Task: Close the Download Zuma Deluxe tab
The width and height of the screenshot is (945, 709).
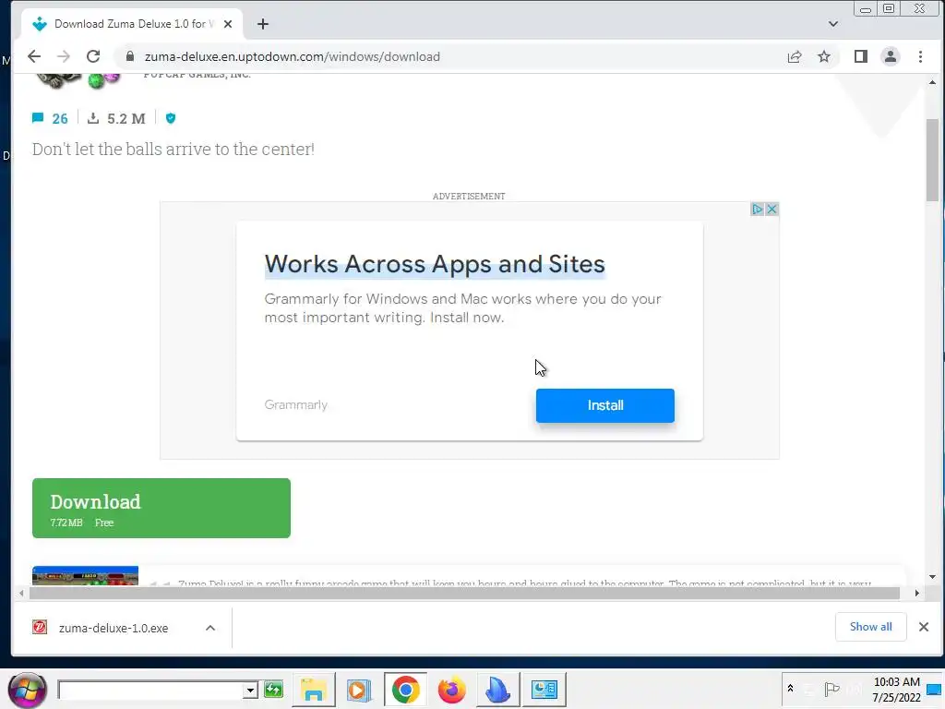Action: click(228, 24)
